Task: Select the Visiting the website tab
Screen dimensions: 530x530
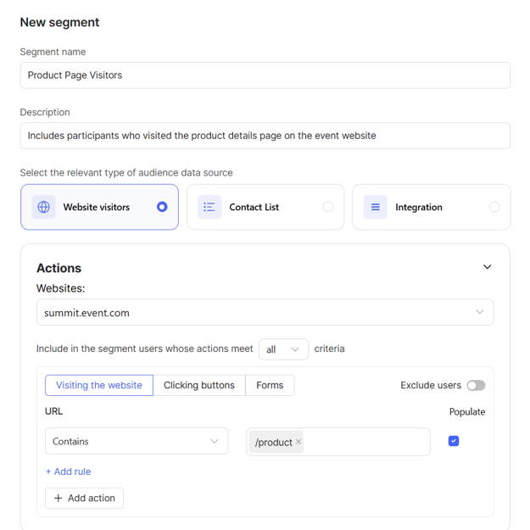Action: point(99,385)
